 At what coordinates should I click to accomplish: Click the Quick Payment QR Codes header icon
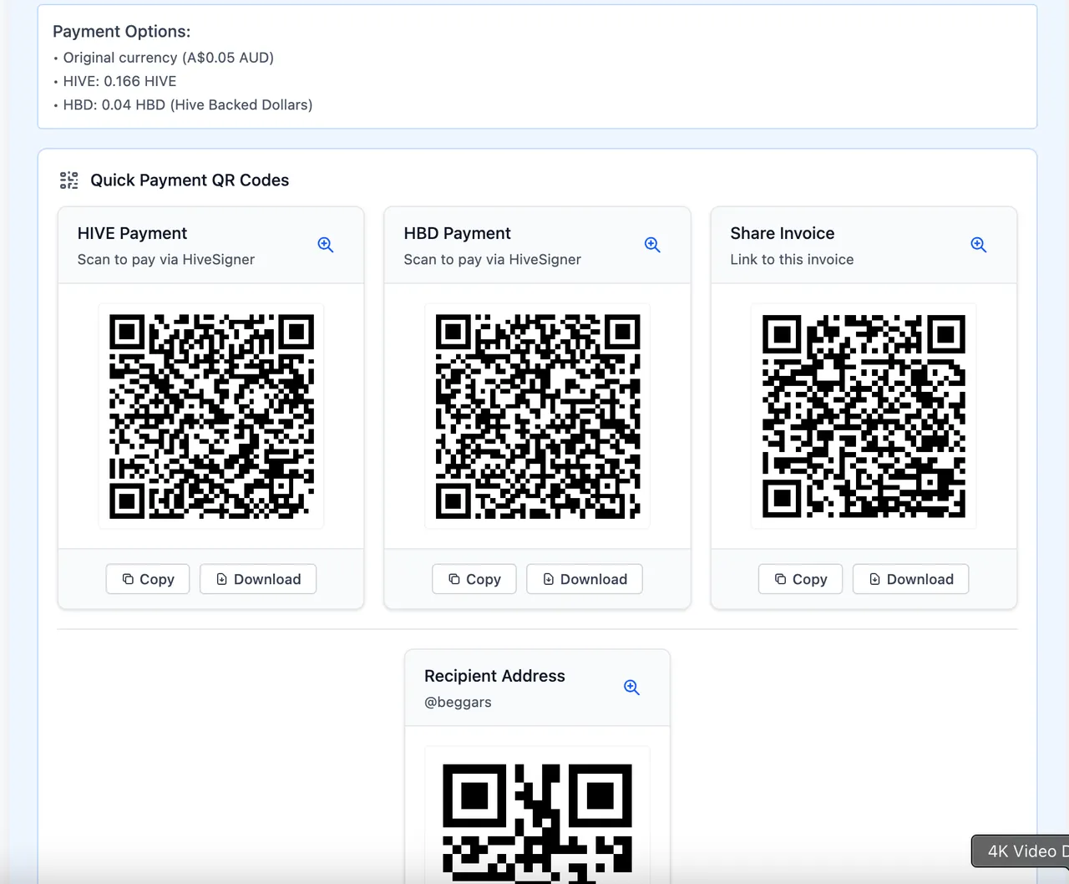pyautogui.click(x=69, y=180)
